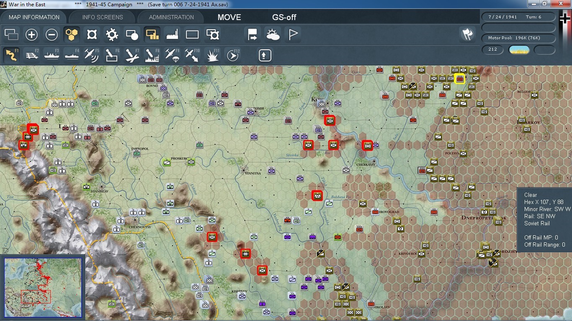572x321 pixels.
Task: Select F4 ship mode
Action: click(72, 55)
